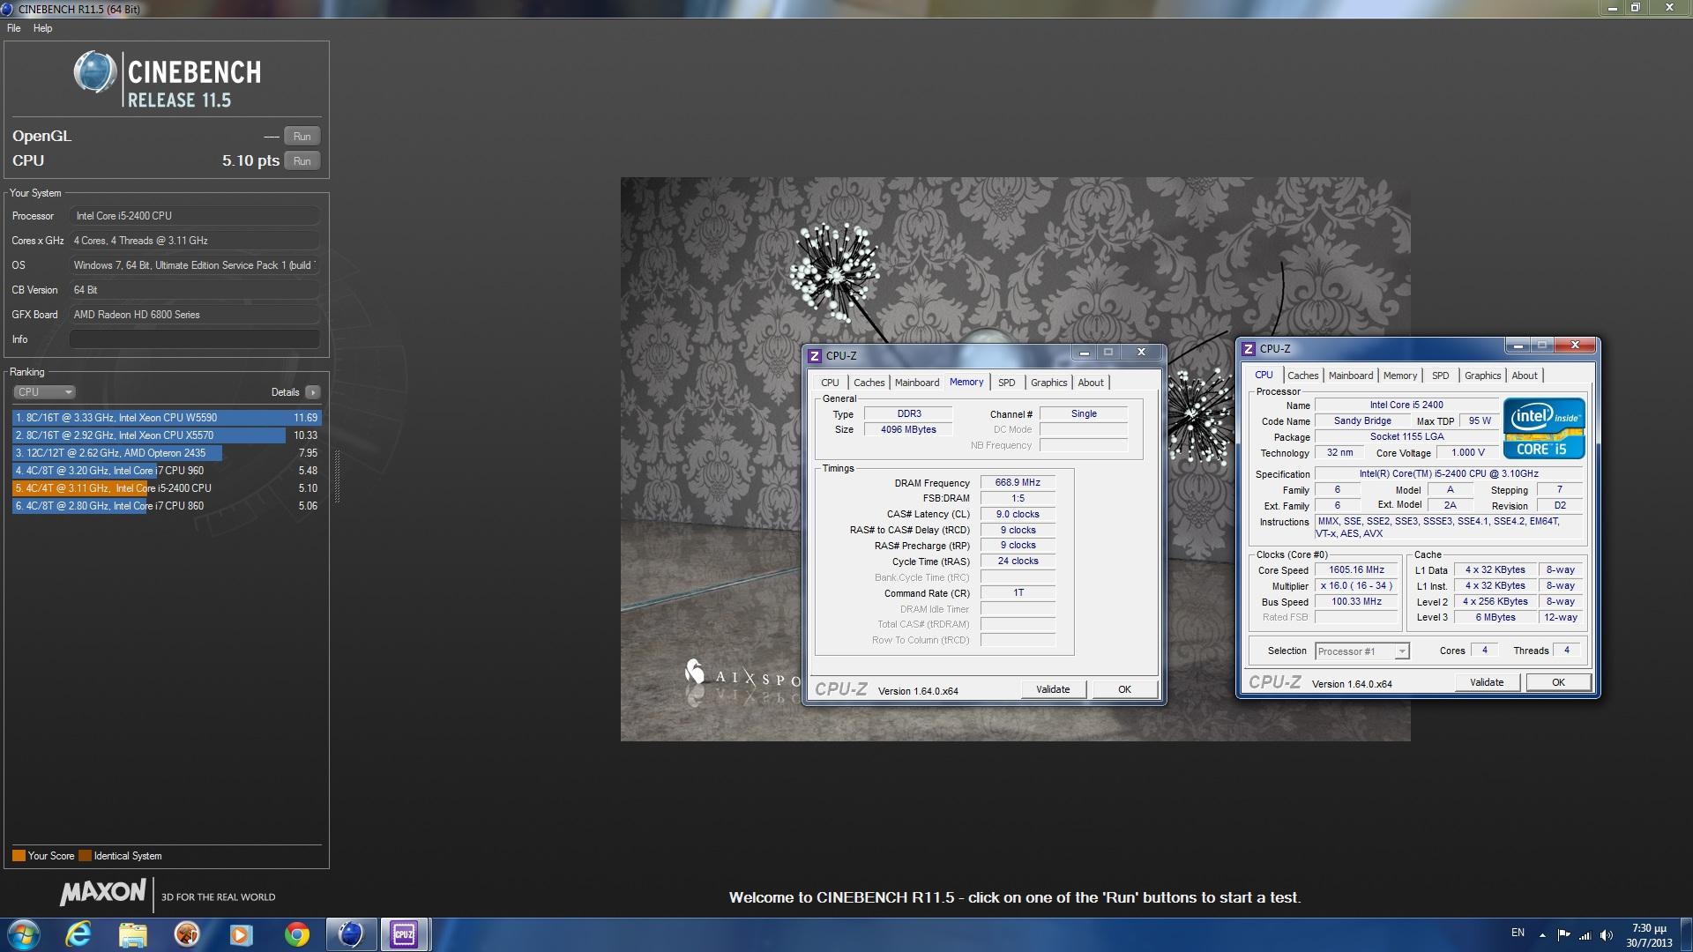Select the i5-2400 ranking row
Screen dimensions: 1693x952
[167, 488]
